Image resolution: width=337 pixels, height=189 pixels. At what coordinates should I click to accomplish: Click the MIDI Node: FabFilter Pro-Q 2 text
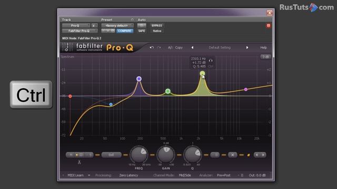pyautogui.click(x=82, y=38)
